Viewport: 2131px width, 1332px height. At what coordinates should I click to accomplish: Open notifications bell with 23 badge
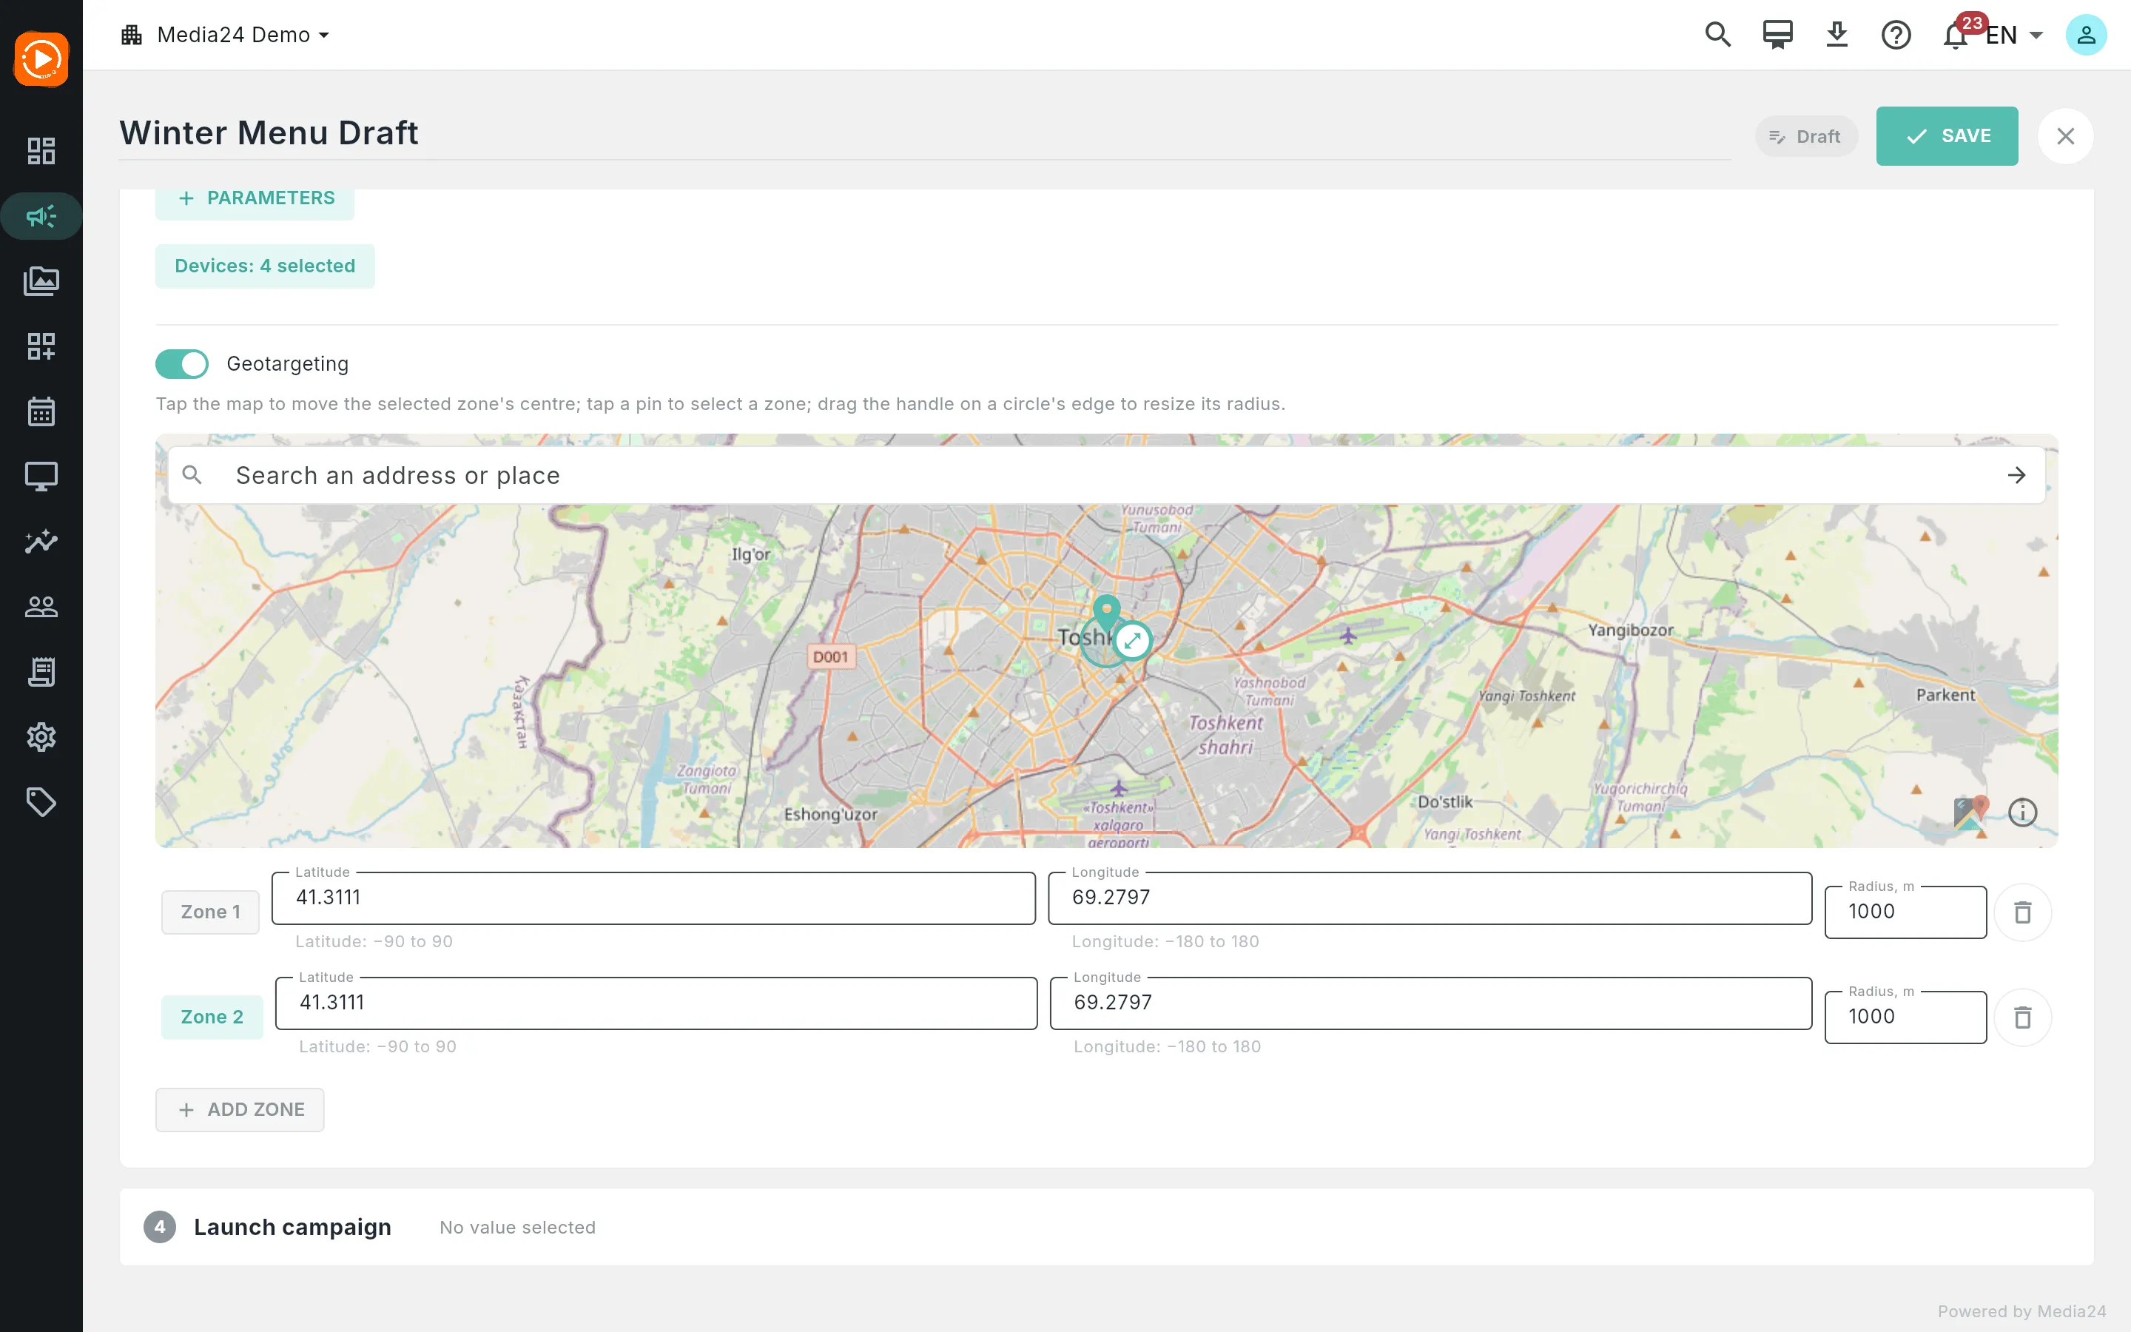click(1956, 36)
